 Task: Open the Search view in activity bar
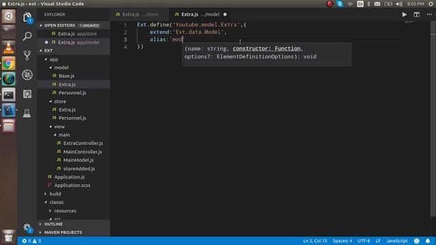click(x=27, y=36)
